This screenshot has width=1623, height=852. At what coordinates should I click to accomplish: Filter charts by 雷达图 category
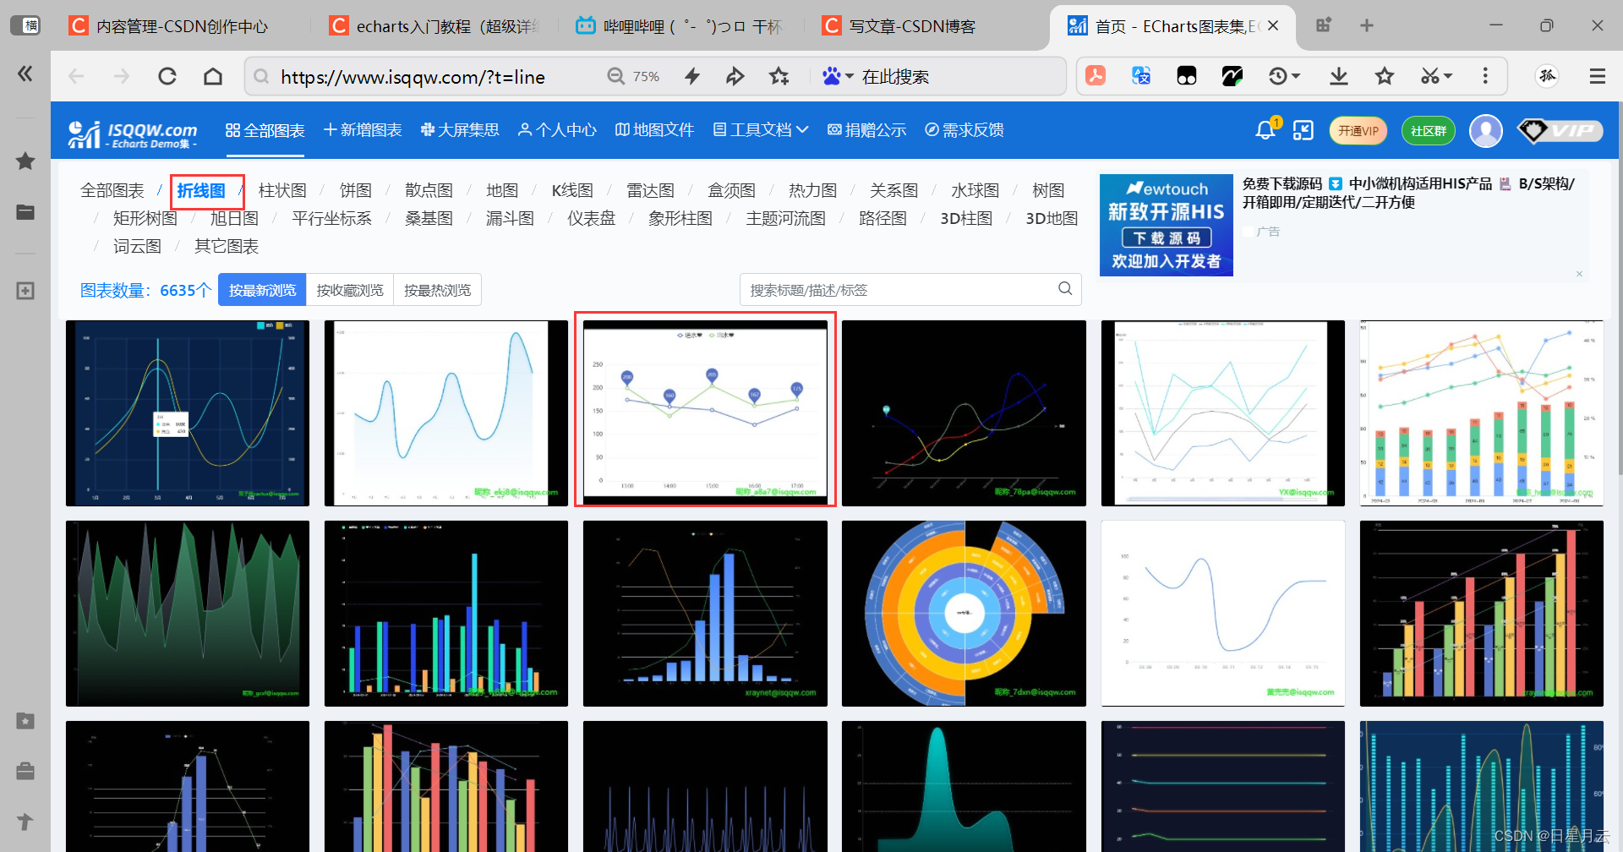click(650, 190)
